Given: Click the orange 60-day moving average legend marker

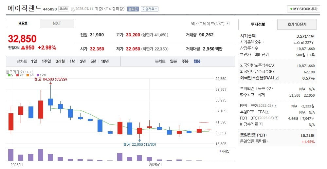Looking at the screenshot, I should [27, 75].
